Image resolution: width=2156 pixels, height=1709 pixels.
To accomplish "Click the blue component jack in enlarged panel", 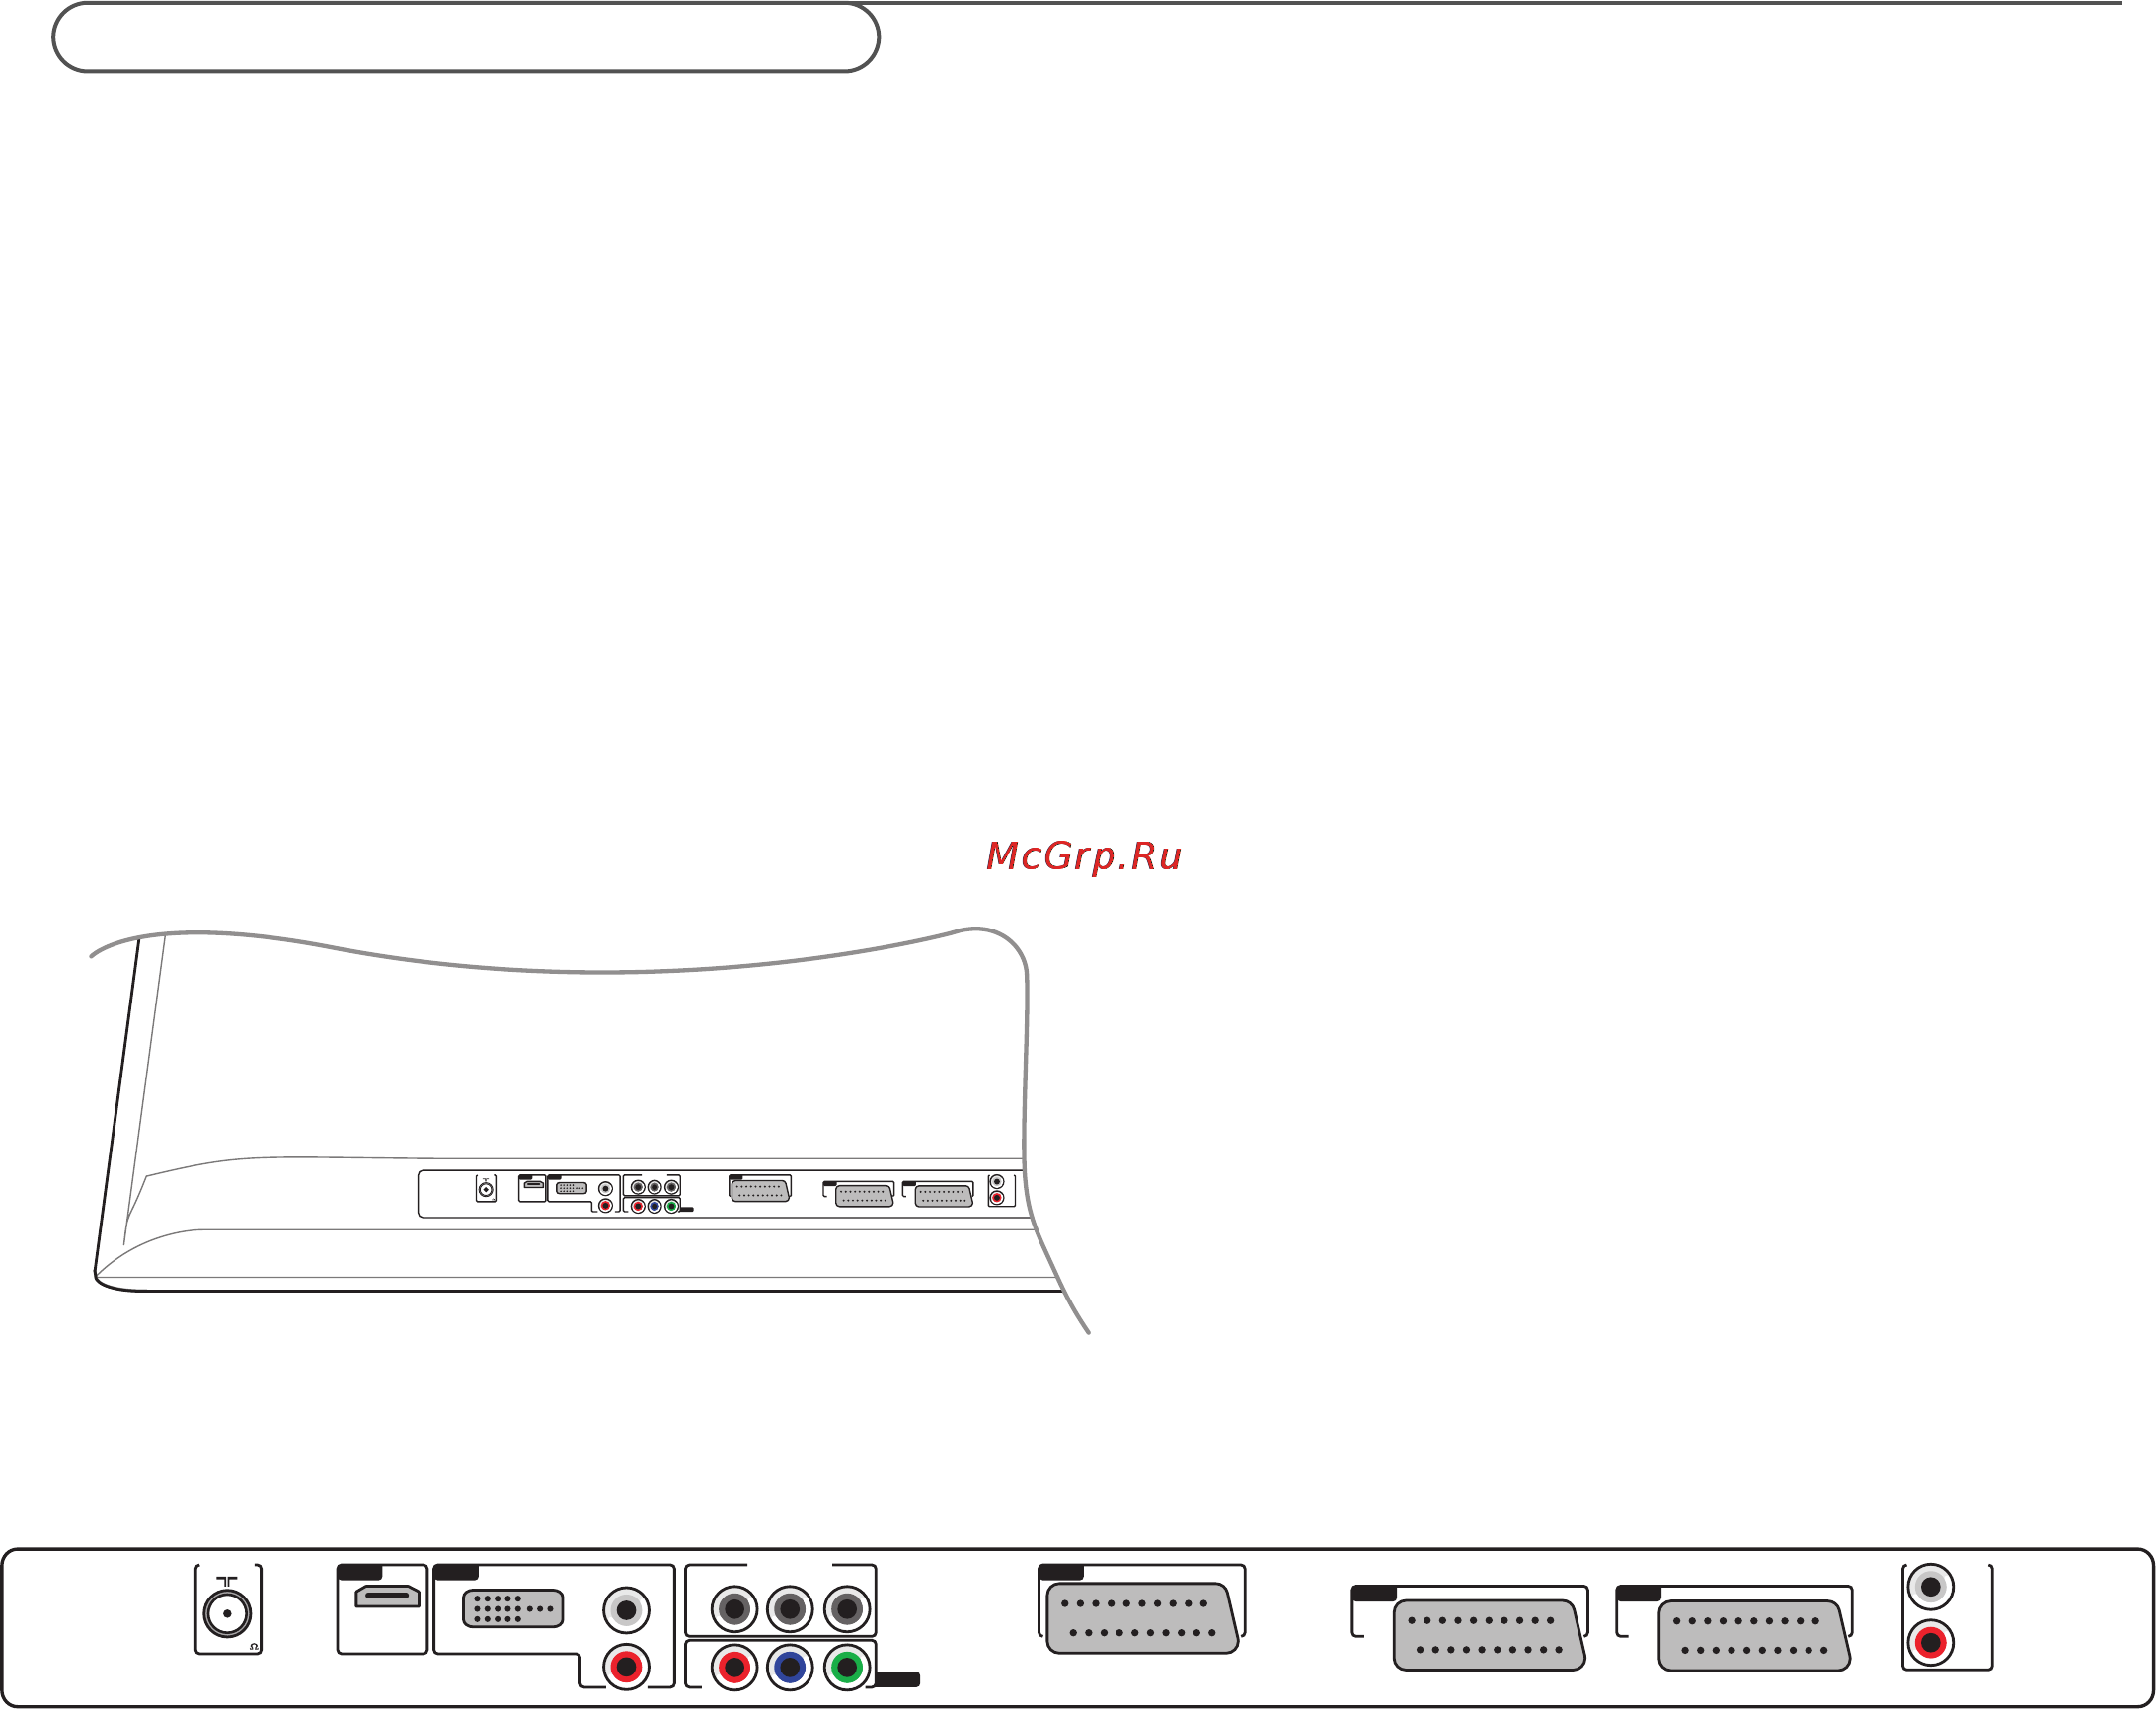I will tap(790, 1667).
